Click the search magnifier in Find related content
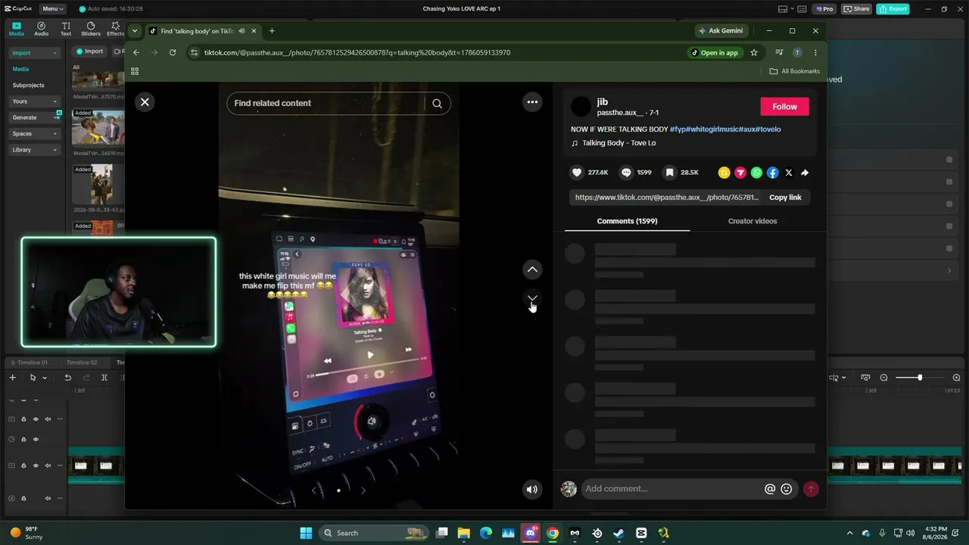Screen dimensions: 969x545 (437, 104)
